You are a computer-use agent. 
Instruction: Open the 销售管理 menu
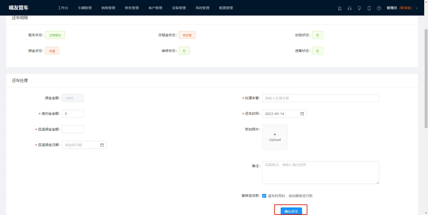point(108,8)
